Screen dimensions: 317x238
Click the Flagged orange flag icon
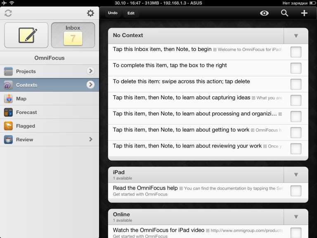pos(8,126)
